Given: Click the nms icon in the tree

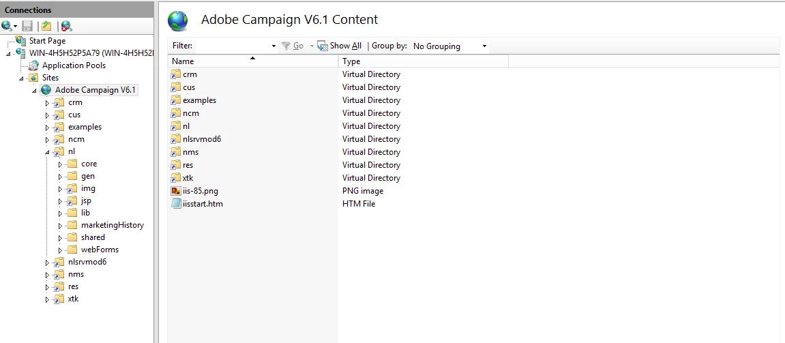Looking at the screenshot, I should [x=59, y=274].
